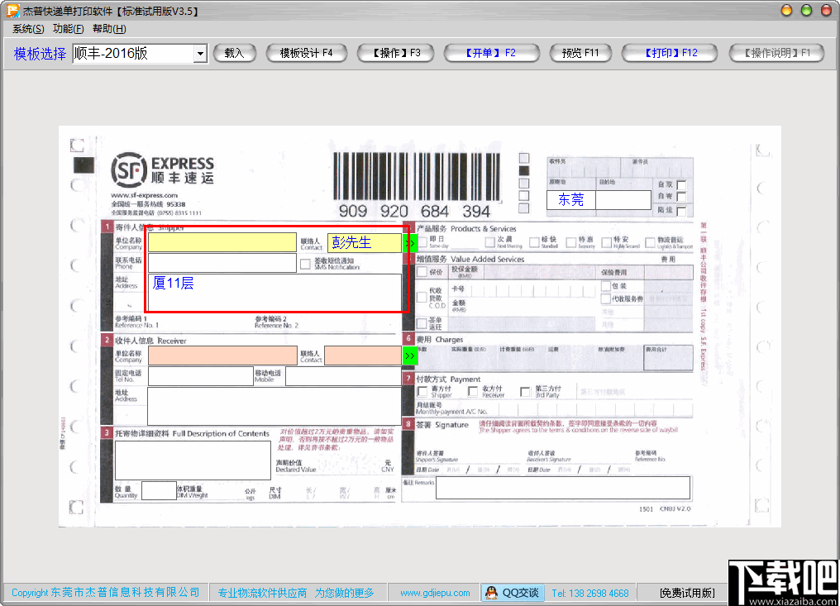Click the application icon in title bar
The image size is (840, 606).
(12, 11)
